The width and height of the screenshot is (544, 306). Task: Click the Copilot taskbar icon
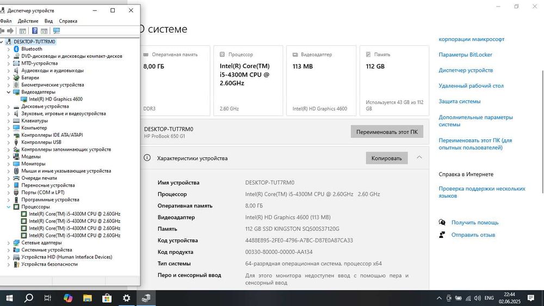click(x=68, y=298)
